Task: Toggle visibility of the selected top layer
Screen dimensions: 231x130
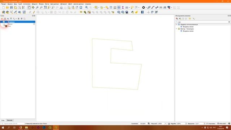Action: click(4, 22)
